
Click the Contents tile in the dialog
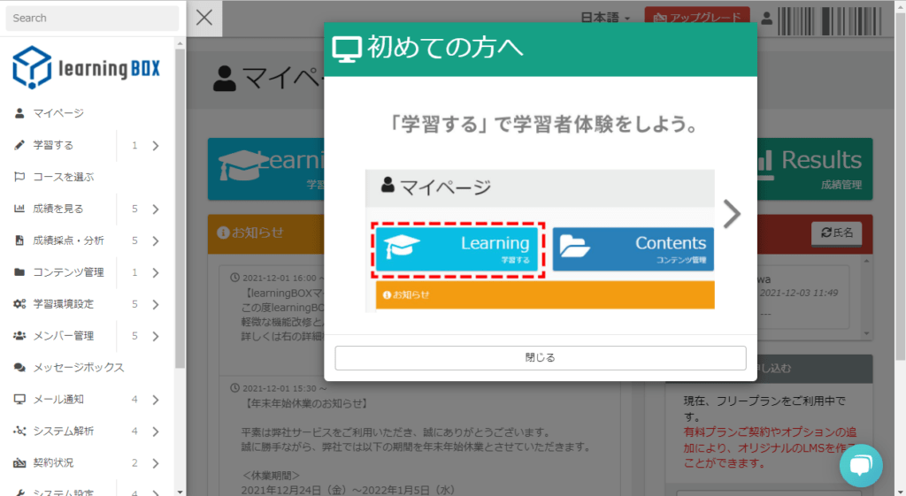click(x=633, y=248)
